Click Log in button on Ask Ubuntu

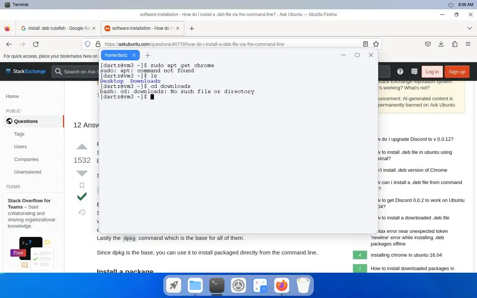click(x=432, y=72)
